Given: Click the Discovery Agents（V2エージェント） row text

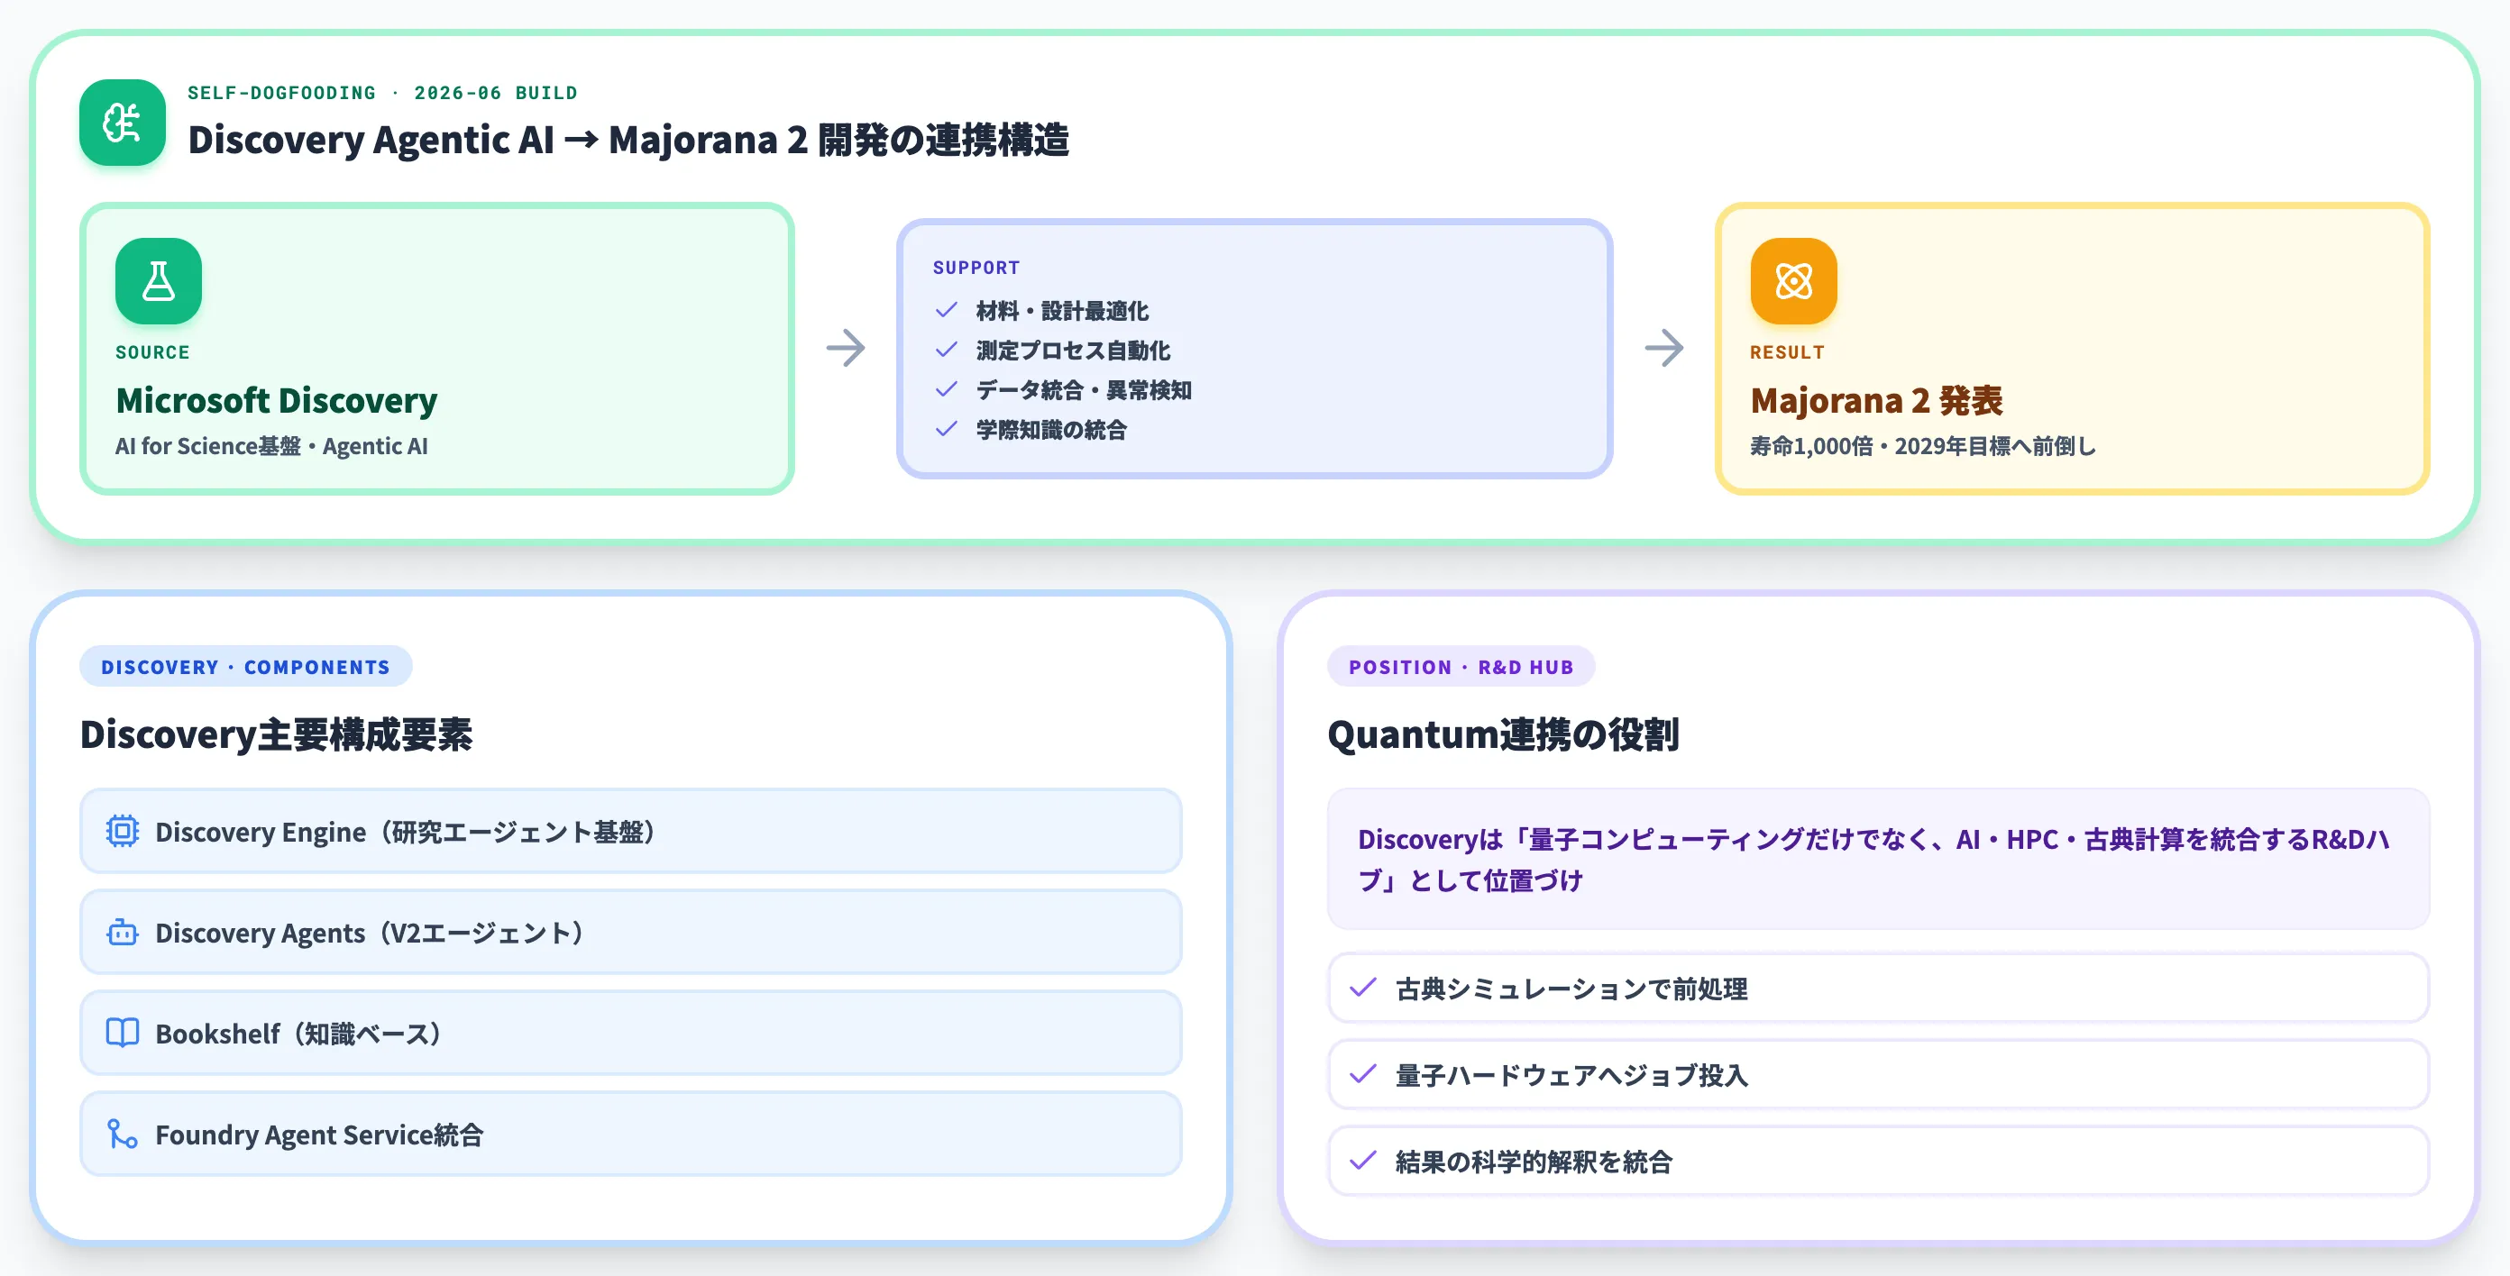Looking at the screenshot, I should click(x=370, y=934).
